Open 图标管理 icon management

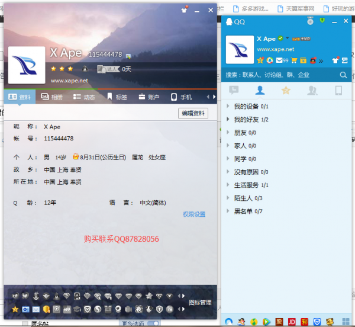point(200,302)
